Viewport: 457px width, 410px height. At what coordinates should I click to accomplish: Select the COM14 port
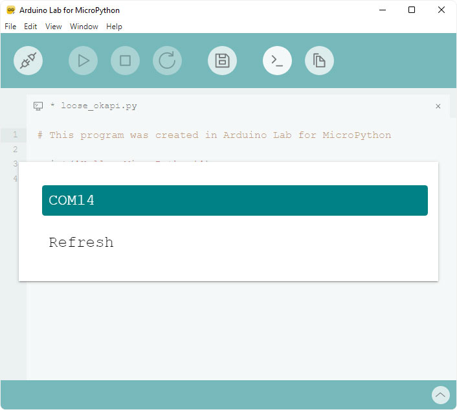235,200
